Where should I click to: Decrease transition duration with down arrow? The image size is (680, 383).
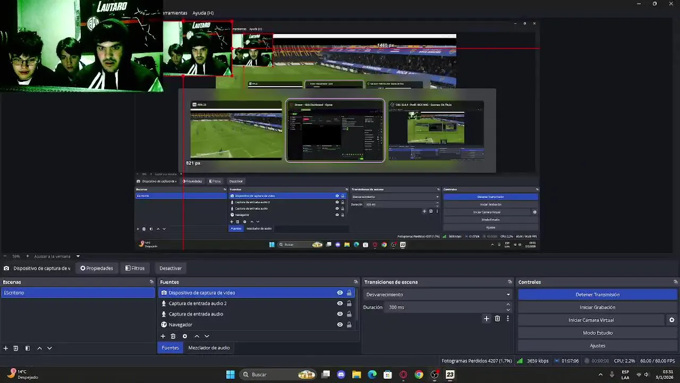[508, 310]
